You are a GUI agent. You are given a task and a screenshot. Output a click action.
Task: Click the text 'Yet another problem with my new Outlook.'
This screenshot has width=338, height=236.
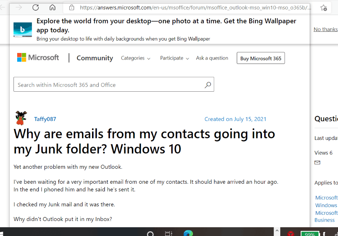click(68, 167)
